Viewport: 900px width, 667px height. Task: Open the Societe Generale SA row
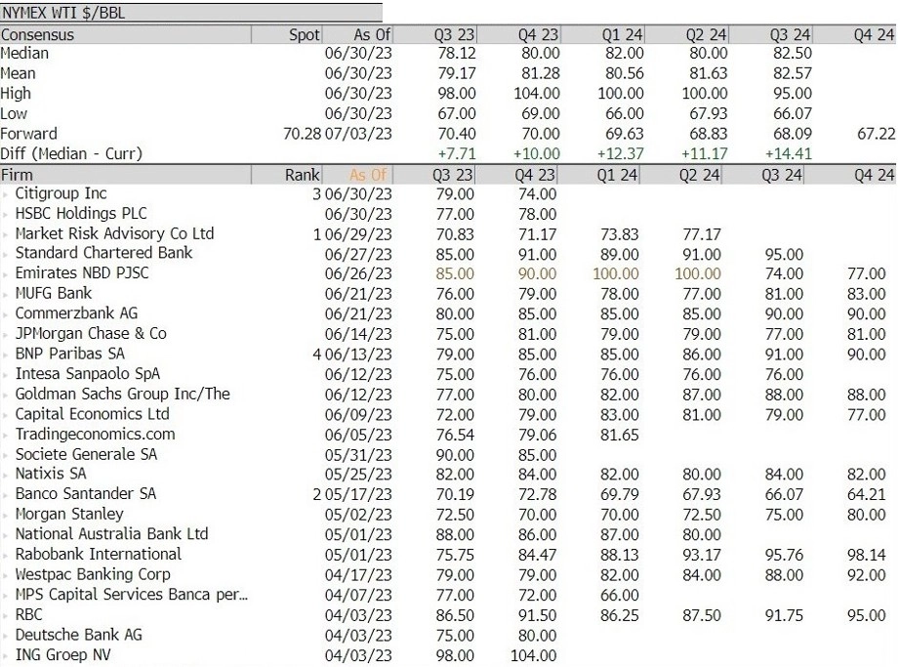[448, 455]
